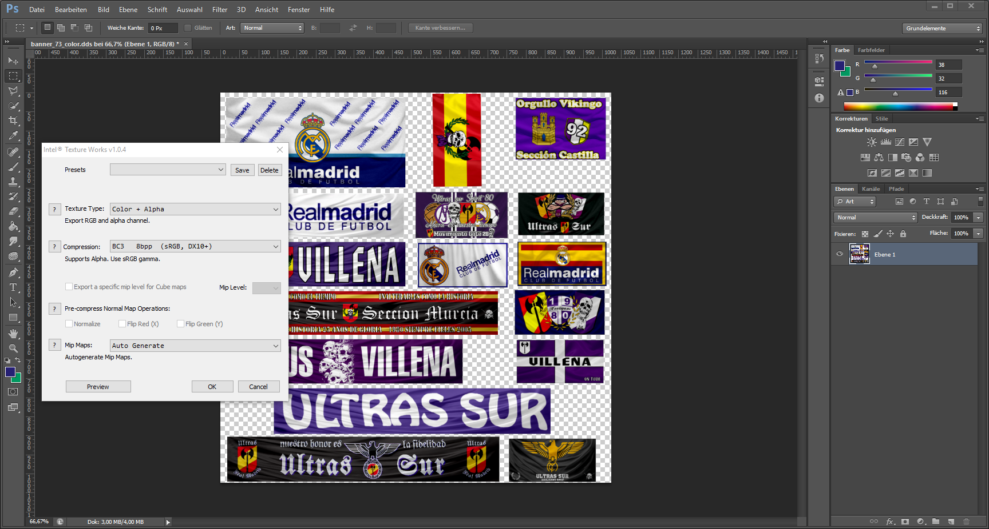The image size is (989, 529).
Task: Select the Horizontal Type tool
Action: [13, 287]
